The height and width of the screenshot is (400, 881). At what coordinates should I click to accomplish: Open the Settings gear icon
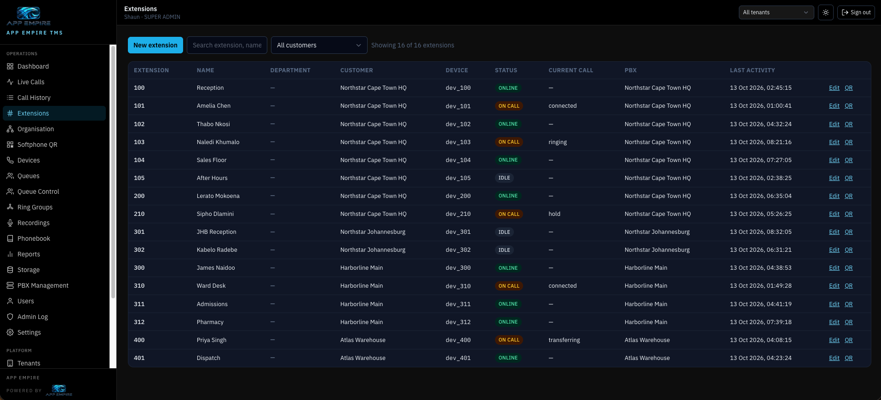click(x=10, y=332)
